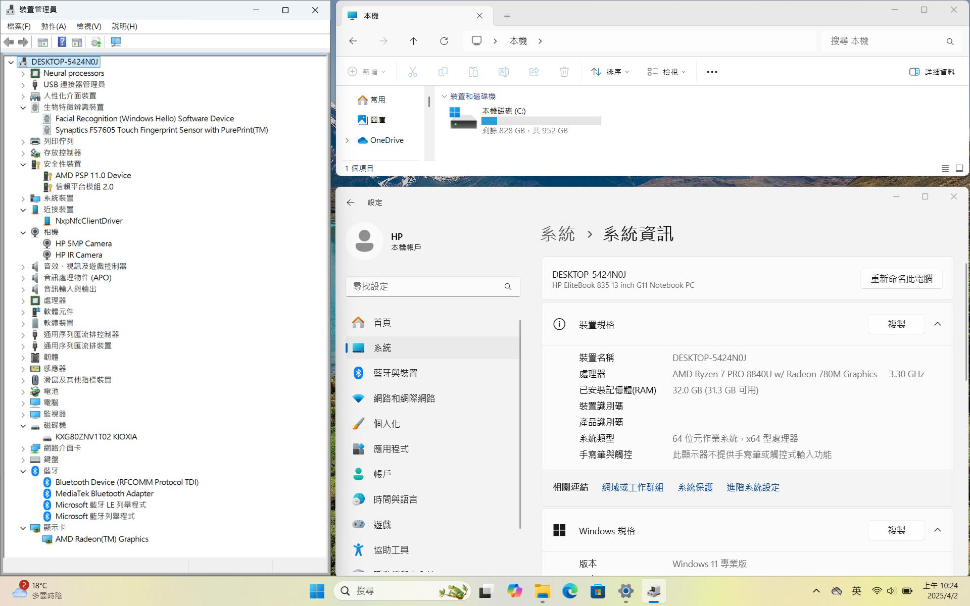This screenshot has height=606, width=970.
Task: Click the scan for hardware changes monitor icon
Action: pos(116,42)
